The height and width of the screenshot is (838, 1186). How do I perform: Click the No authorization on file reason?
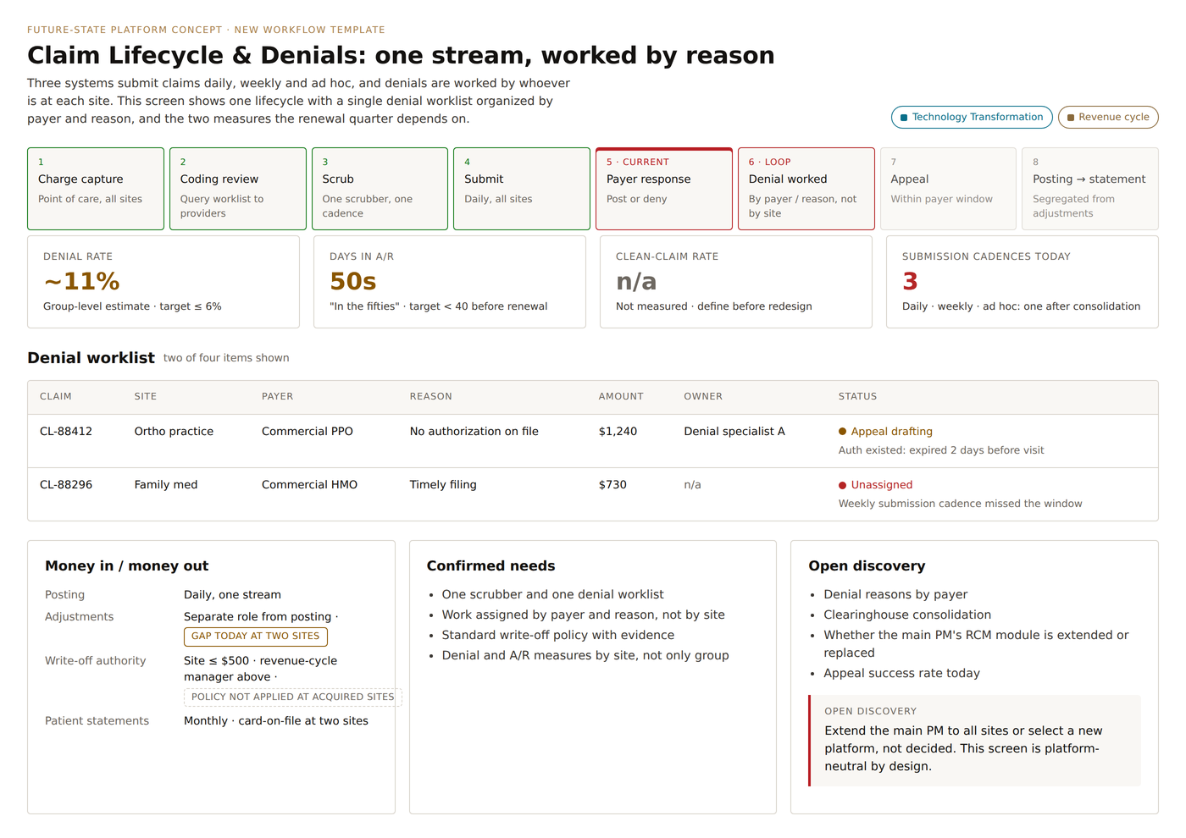[474, 432]
